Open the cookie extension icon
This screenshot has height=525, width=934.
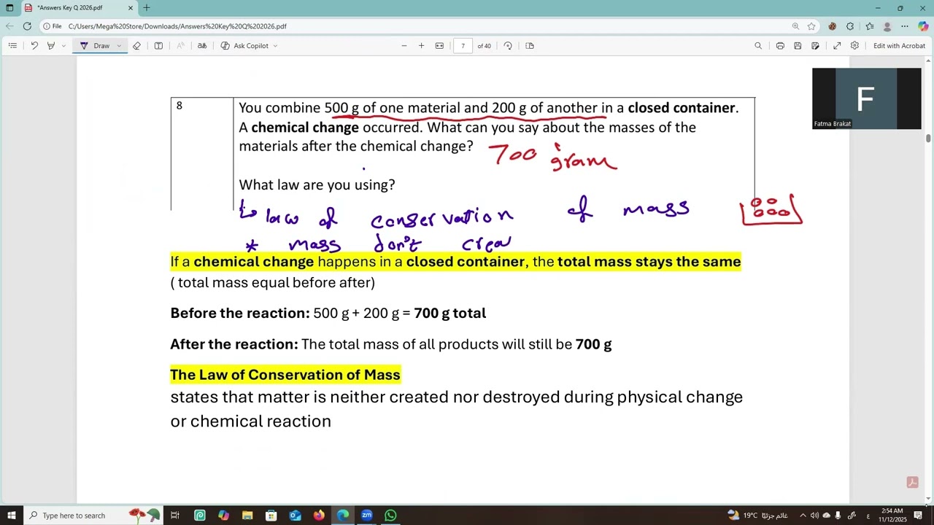832,26
